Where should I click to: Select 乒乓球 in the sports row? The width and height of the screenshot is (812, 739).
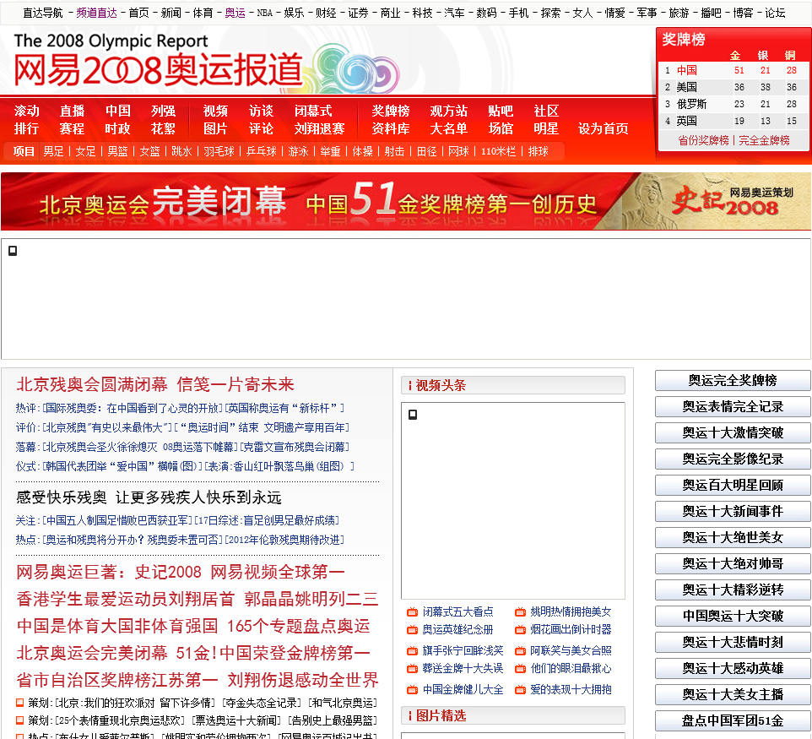[262, 151]
